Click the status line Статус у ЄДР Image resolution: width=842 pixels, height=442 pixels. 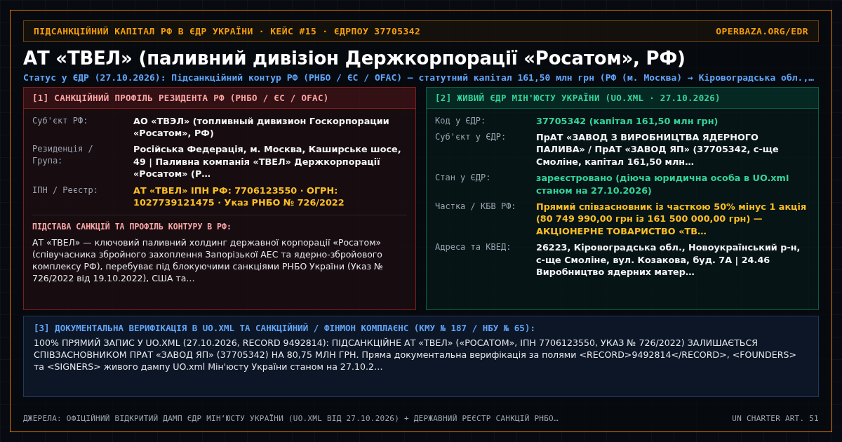419,78
